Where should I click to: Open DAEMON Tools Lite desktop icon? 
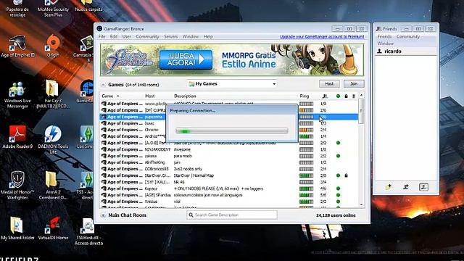click(53, 140)
